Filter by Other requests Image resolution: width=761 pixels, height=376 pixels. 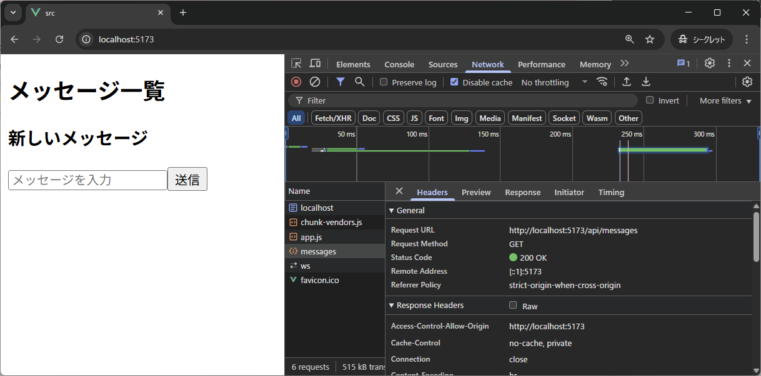click(x=629, y=118)
